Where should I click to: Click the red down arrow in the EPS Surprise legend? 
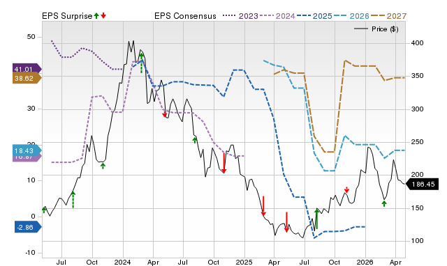point(103,15)
